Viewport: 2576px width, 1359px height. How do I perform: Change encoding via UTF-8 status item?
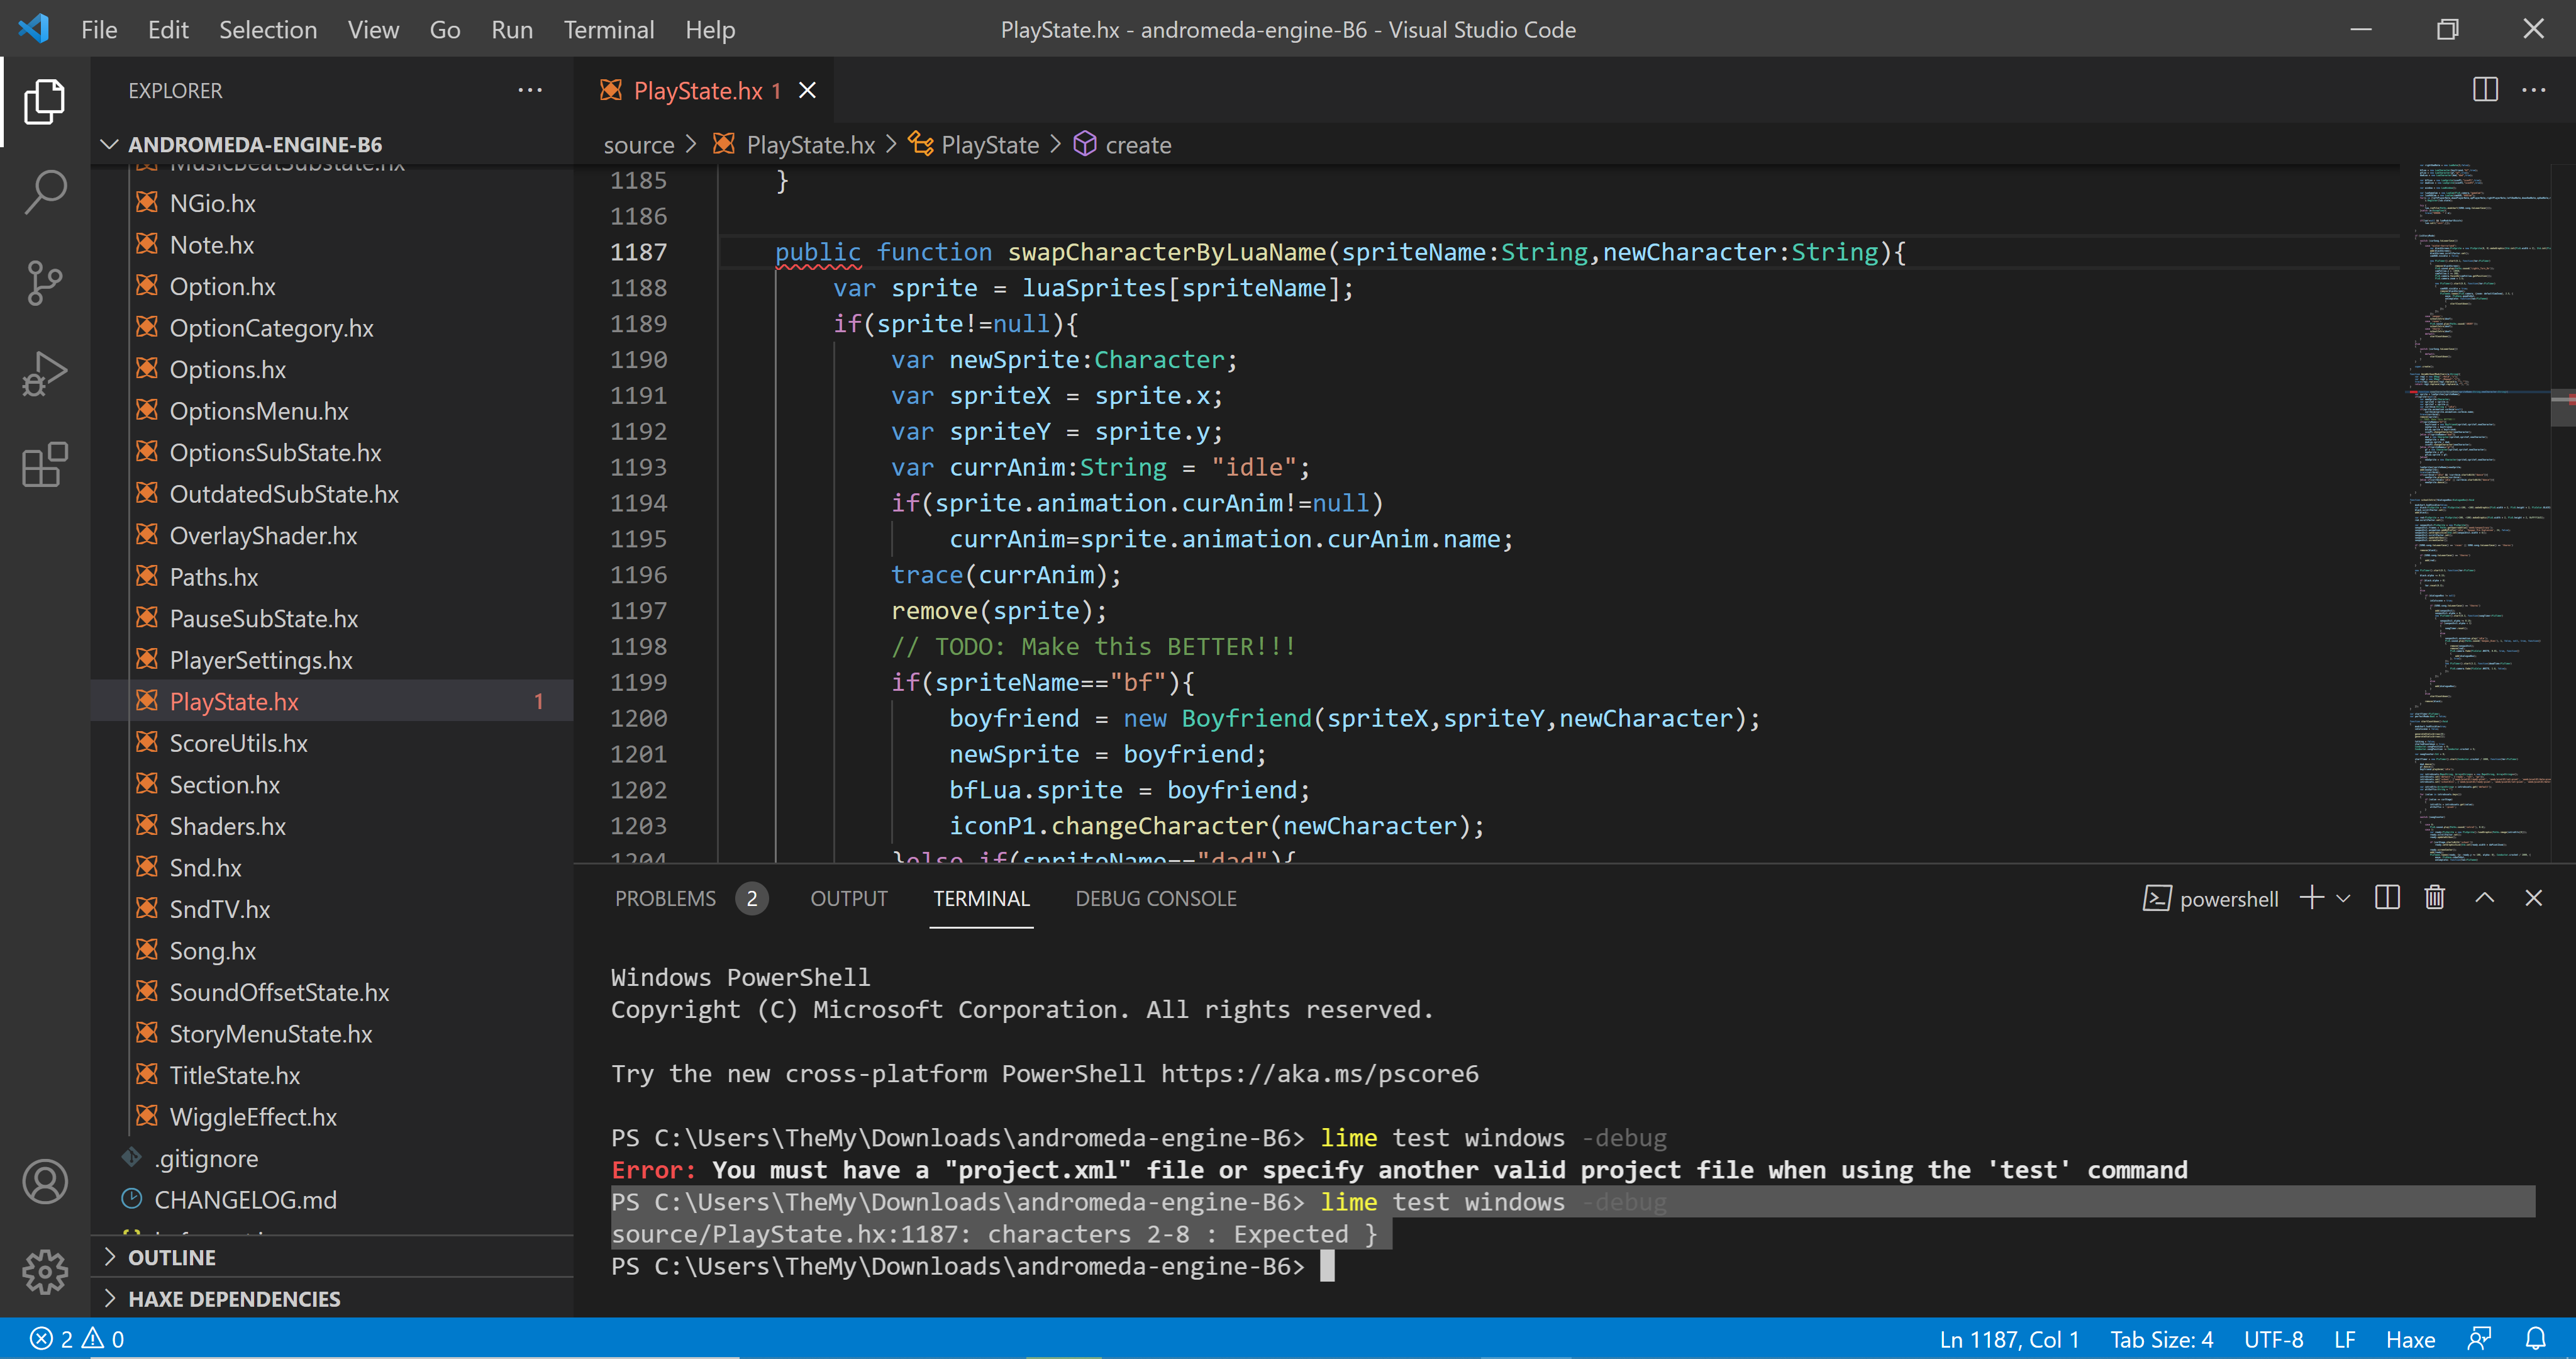click(x=2273, y=1338)
